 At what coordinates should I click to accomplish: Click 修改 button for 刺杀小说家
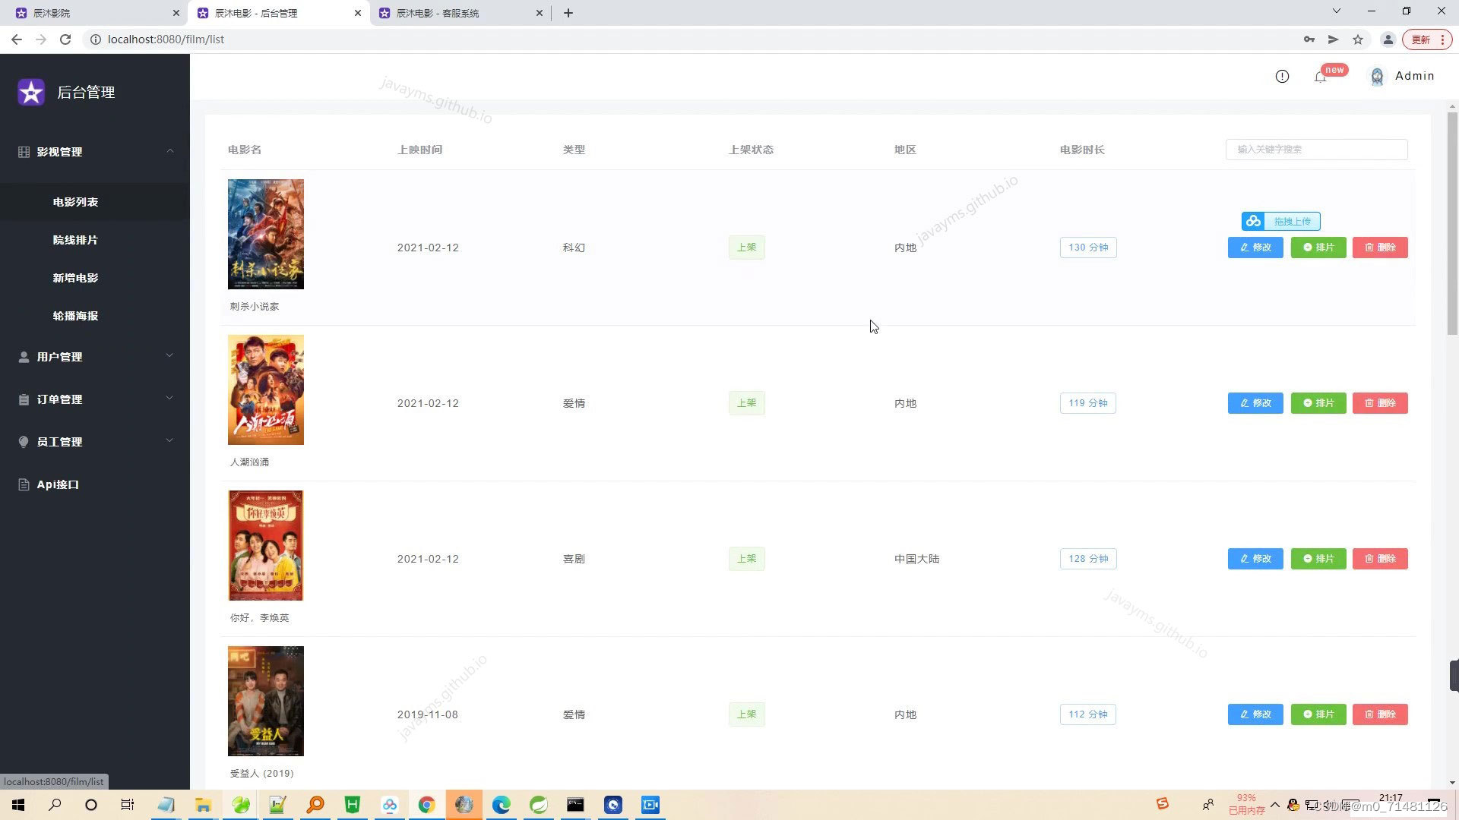[1255, 248]
